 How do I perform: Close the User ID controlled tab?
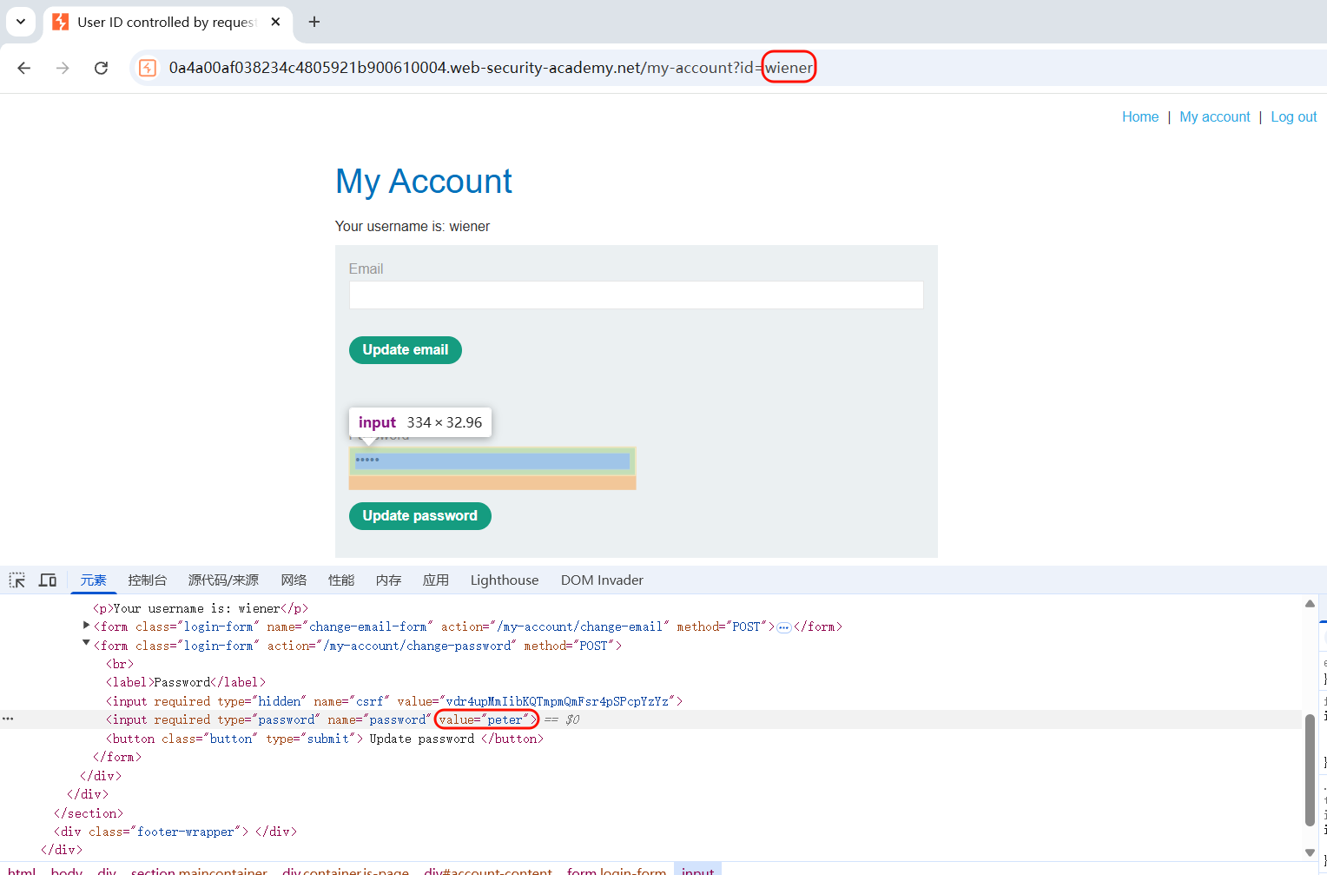coord(275,22)
